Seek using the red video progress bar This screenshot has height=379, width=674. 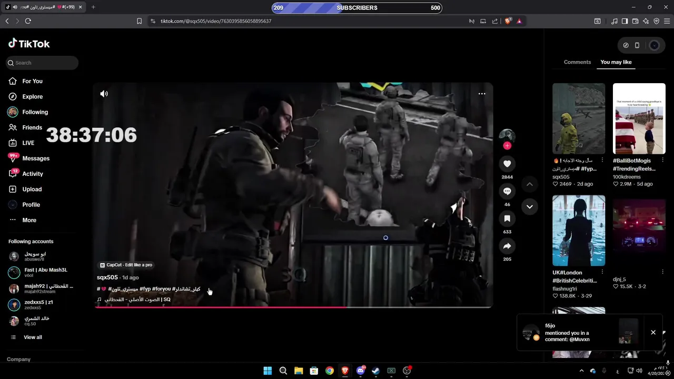click(294, 307)
